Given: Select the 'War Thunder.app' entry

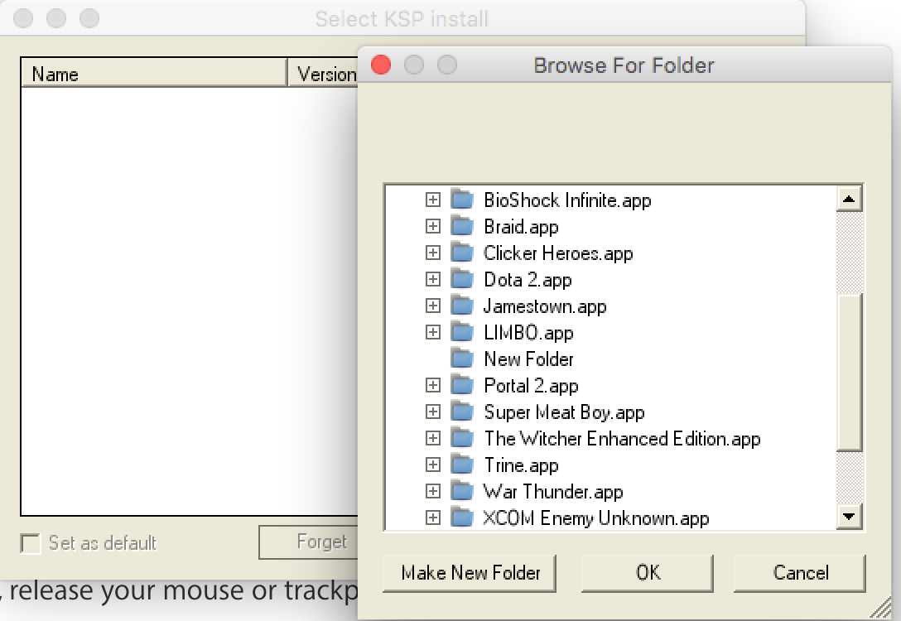Looking at the screenshot, I should [x=553, y=491].
